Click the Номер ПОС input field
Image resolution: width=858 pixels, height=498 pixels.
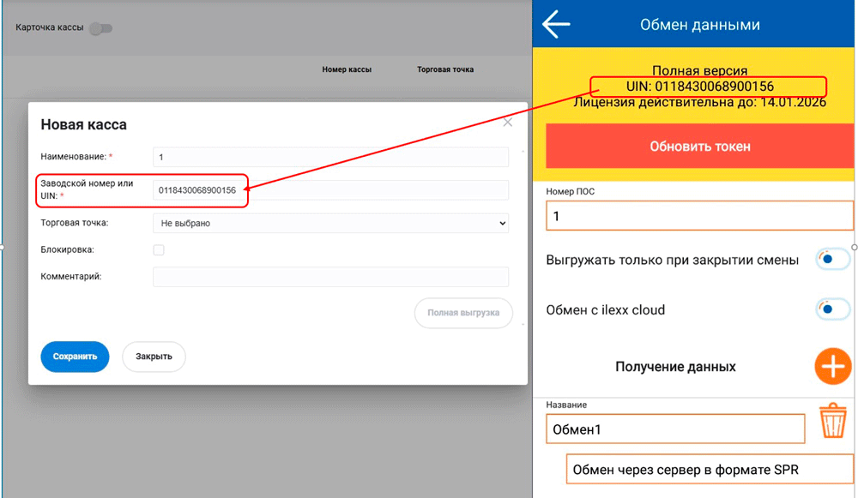(699, 216)
